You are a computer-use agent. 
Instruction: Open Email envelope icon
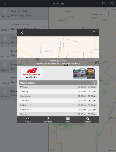click(x=68, y=118)
